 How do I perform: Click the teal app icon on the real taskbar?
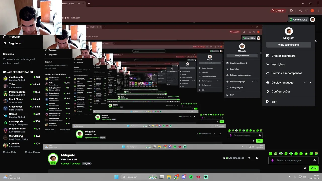point(206,177)
